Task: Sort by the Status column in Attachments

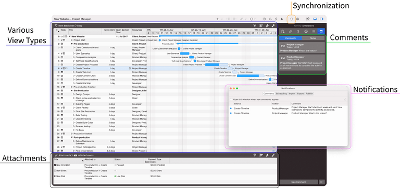Action: click(128, 160)
